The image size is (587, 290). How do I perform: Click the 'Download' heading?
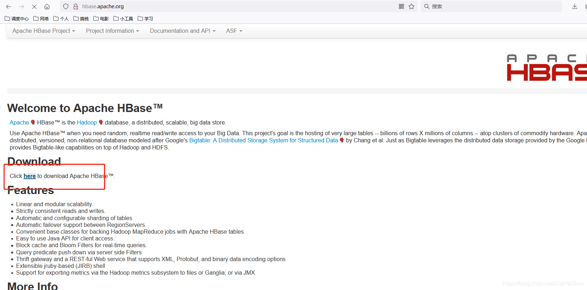coord(34,161)
